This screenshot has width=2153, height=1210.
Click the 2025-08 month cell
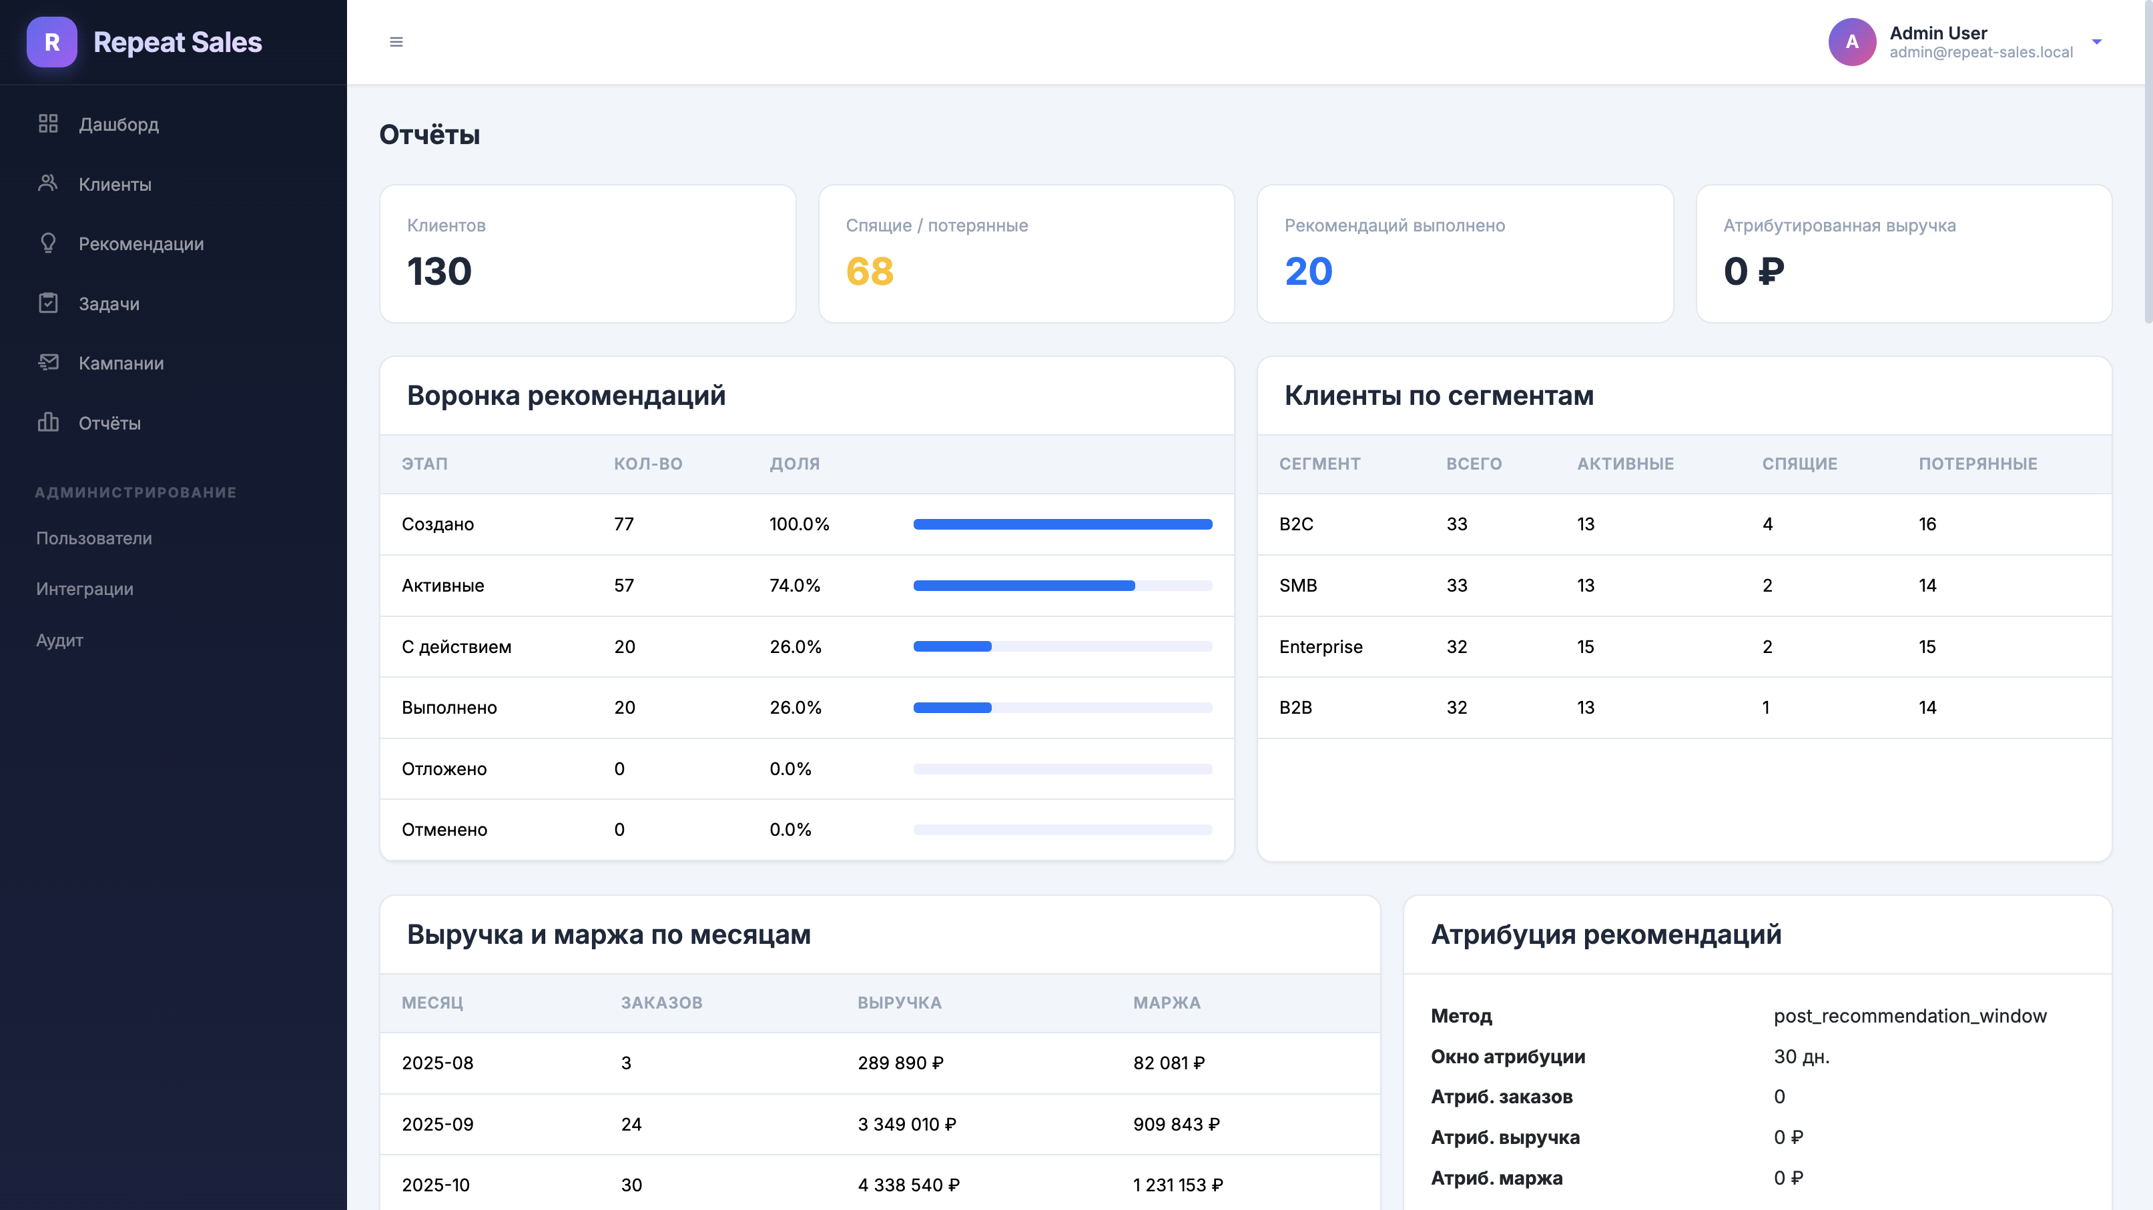[438, 1063]
